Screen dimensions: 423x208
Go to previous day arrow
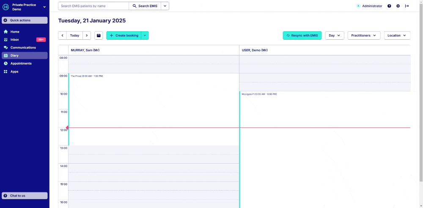coord(62,36)
